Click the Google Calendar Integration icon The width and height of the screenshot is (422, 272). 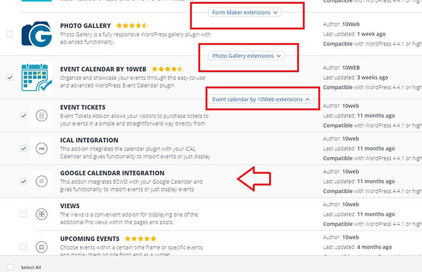[x=41, y=182]
